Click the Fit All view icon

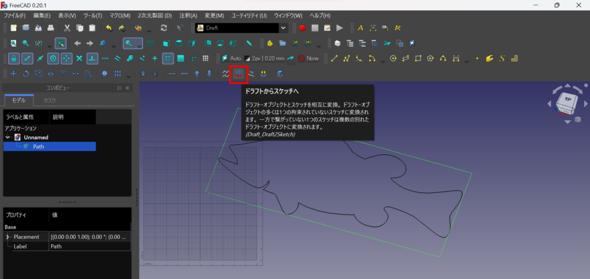[14, 43]
